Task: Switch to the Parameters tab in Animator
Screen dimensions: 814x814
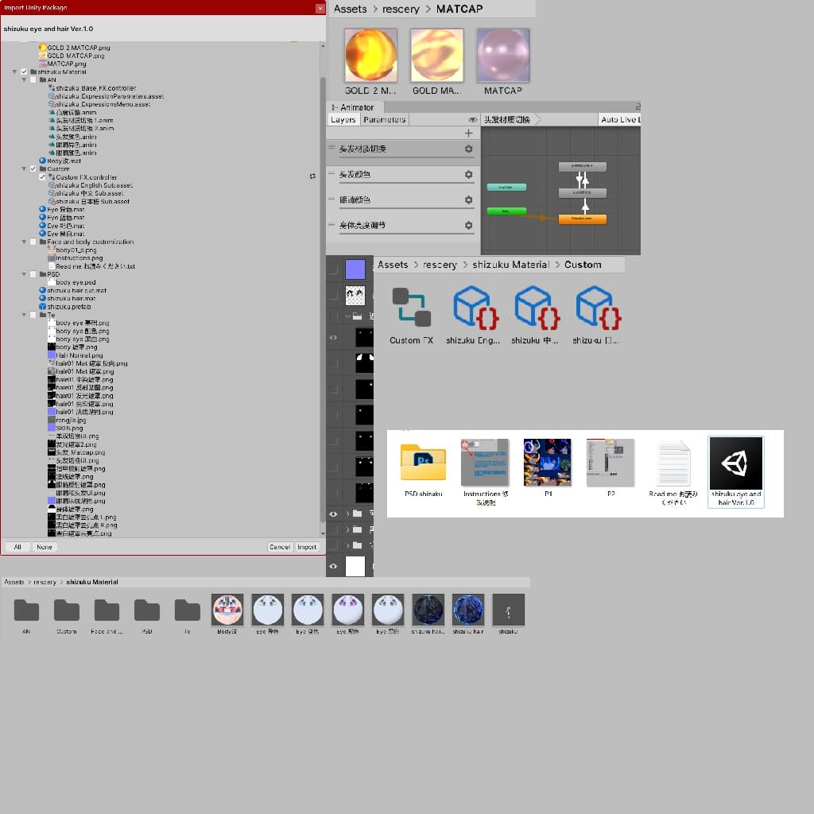Action: click(384, 120)
